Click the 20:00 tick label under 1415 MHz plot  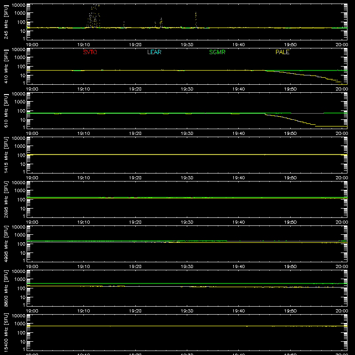(x=342, y=178)
